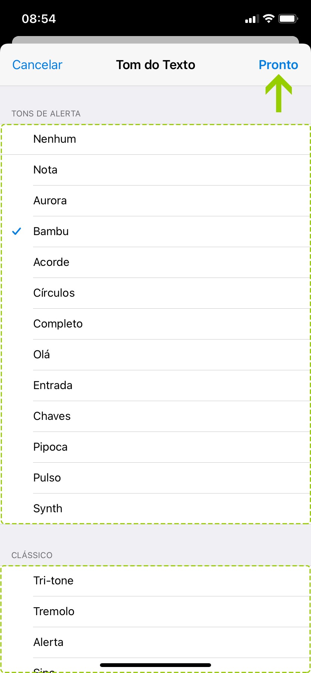Tap Cancelar to dismiss the sheet

coord(37,65)
